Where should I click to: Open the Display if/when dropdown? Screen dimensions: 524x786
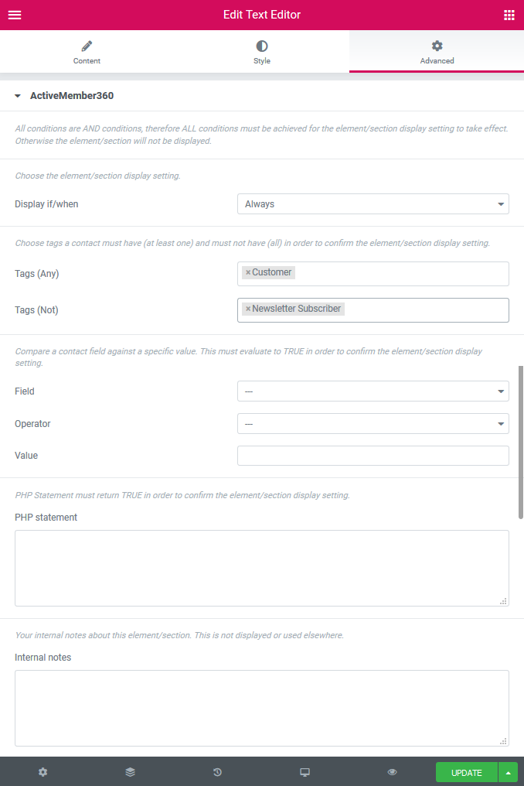click(x=373, y=203)
